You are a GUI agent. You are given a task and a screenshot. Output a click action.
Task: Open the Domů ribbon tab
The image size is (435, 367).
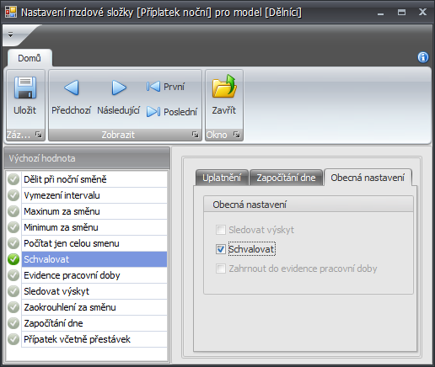pyautogui.click(x=30, y=58)
